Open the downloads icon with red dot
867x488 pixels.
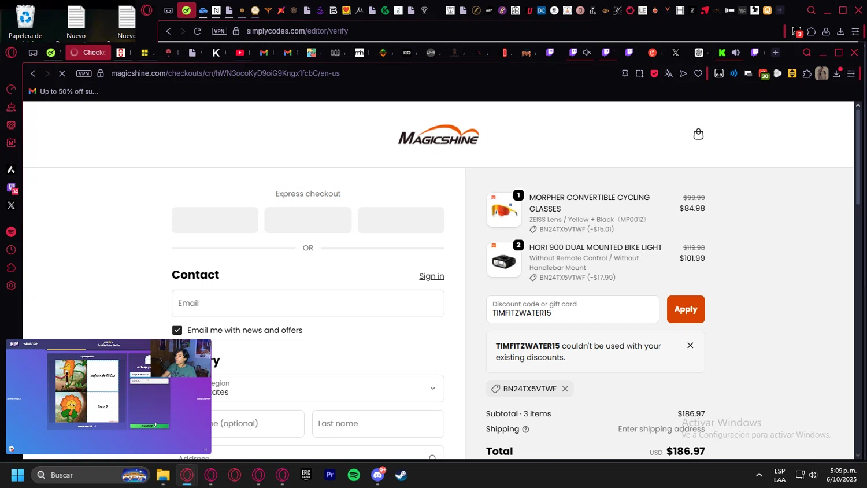pyautogui.click(x=837, y=73)
